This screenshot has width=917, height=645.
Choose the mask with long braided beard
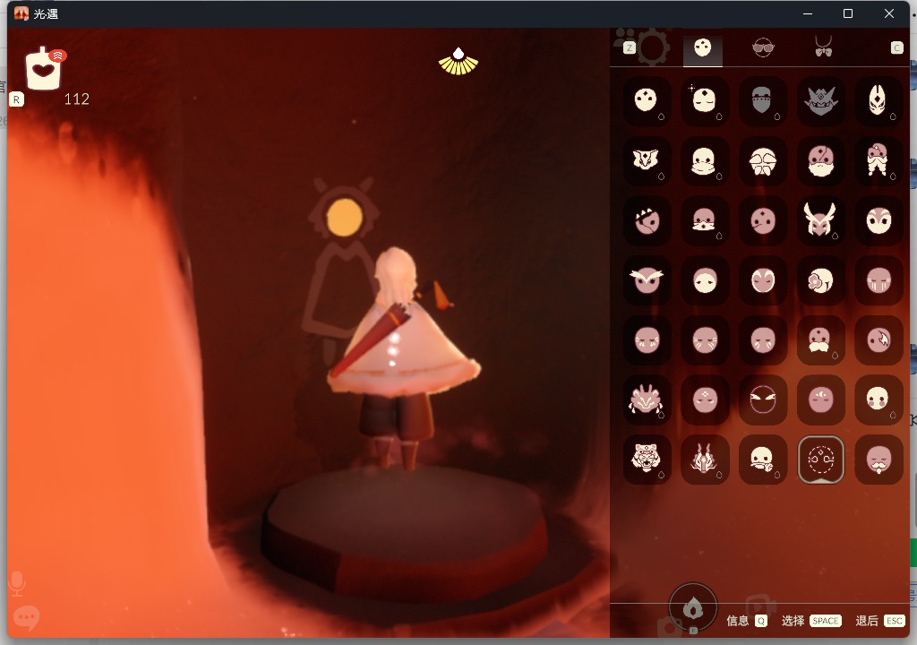click(878, 160)
